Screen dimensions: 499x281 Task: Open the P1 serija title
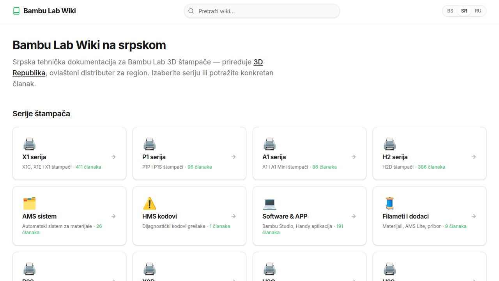(154, 157)
